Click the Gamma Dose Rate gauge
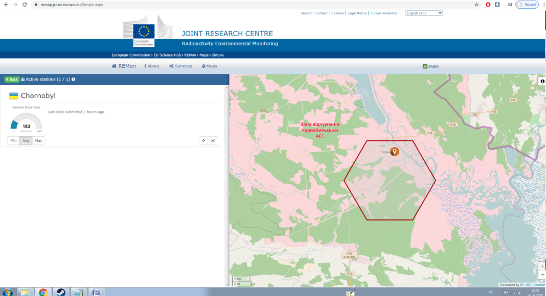Image resolution: width=546 pixels, height=296 pixels. [x=26, y=122]
